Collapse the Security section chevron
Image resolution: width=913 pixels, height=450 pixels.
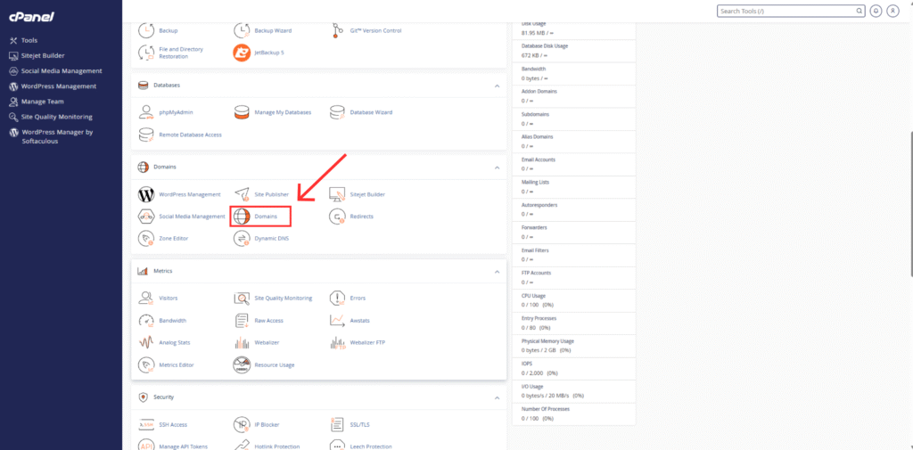coord(497,397)
